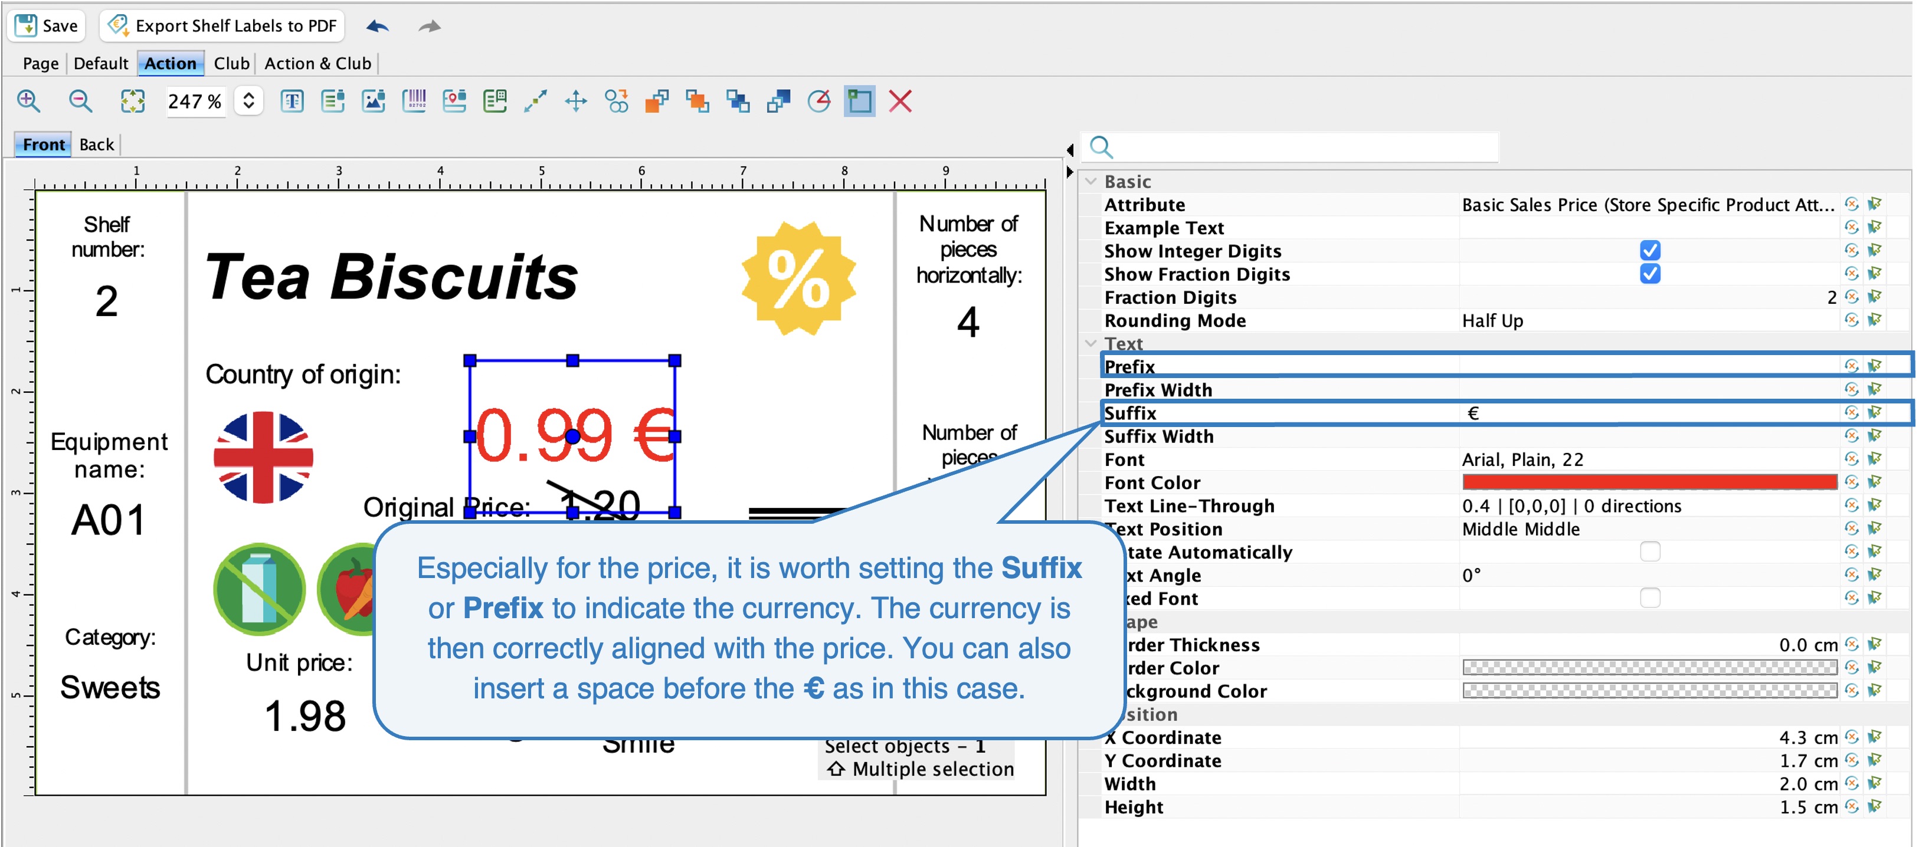
Task: Select the yellow percent badge on the label
Action: pyautogui.click(x=798, y=278)
